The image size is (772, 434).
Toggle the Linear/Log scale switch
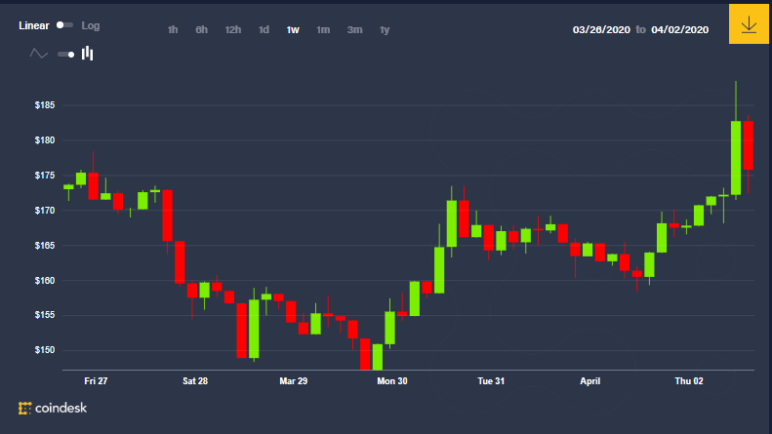click(64, 25)
